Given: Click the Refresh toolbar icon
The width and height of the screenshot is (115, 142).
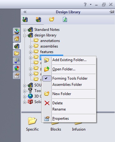Looking at the screenshot, I should click(65, 19).
